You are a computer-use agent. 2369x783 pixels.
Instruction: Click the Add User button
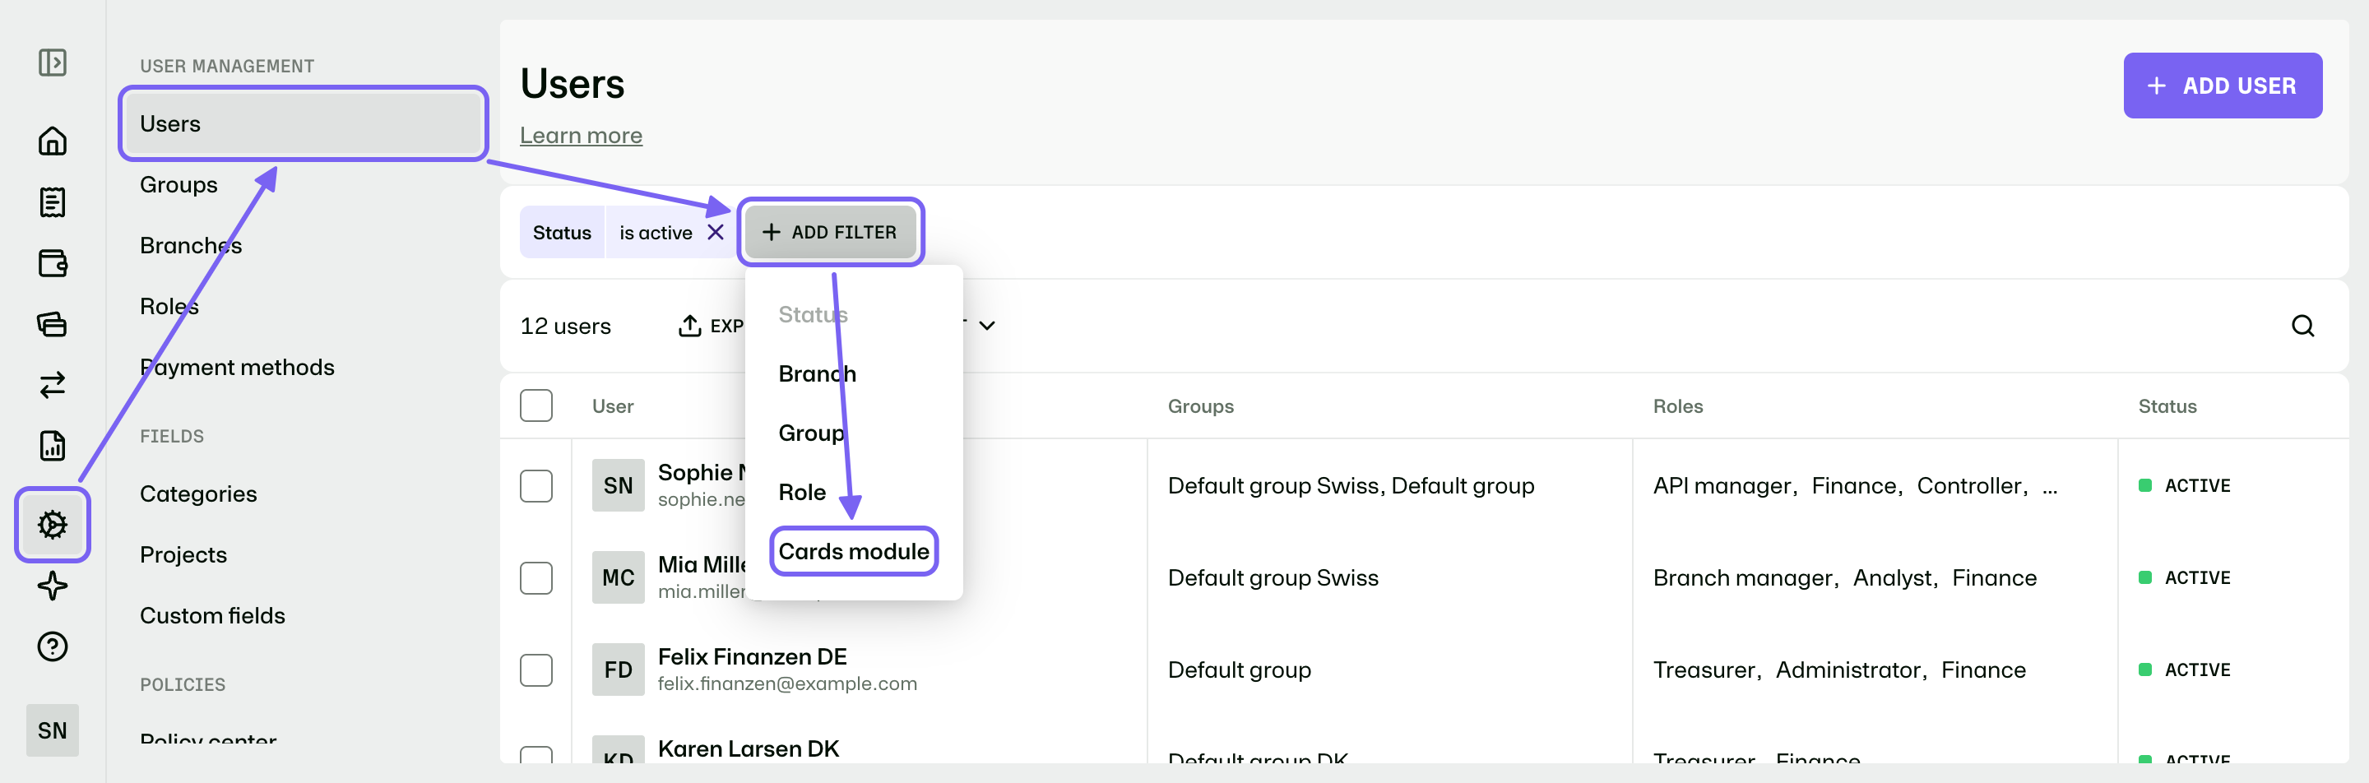[x=2222, y=86]
